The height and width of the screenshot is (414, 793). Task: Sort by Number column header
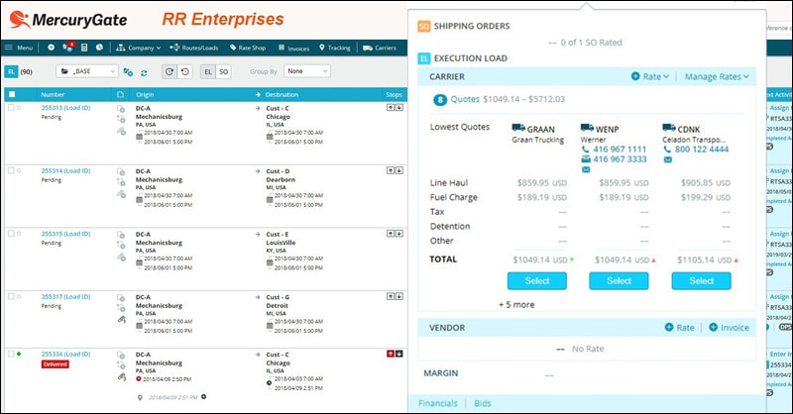pos(53,94)
